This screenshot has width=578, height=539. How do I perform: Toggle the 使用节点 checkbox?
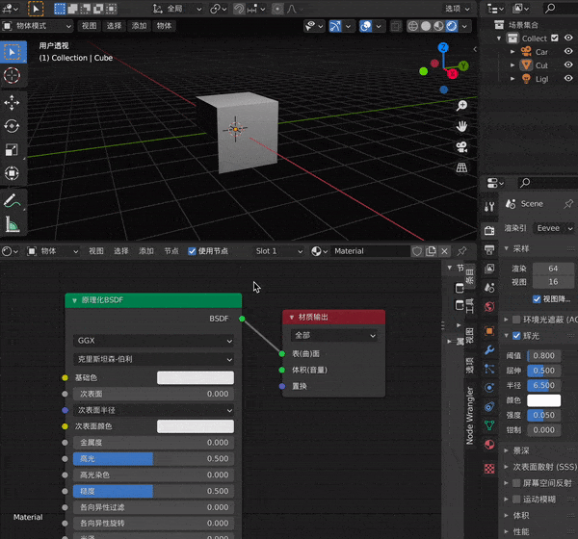tap(192, 251)
